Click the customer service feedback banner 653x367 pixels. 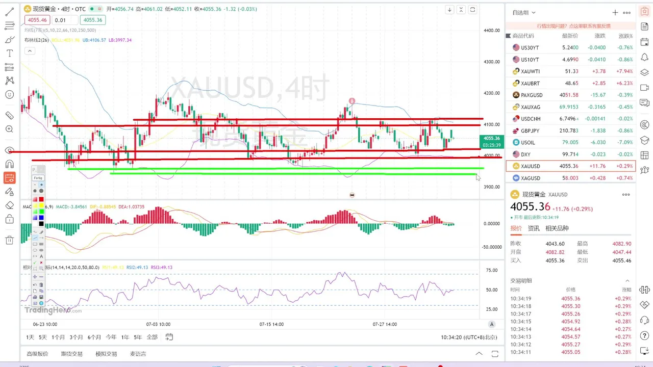tap(573, 26)
